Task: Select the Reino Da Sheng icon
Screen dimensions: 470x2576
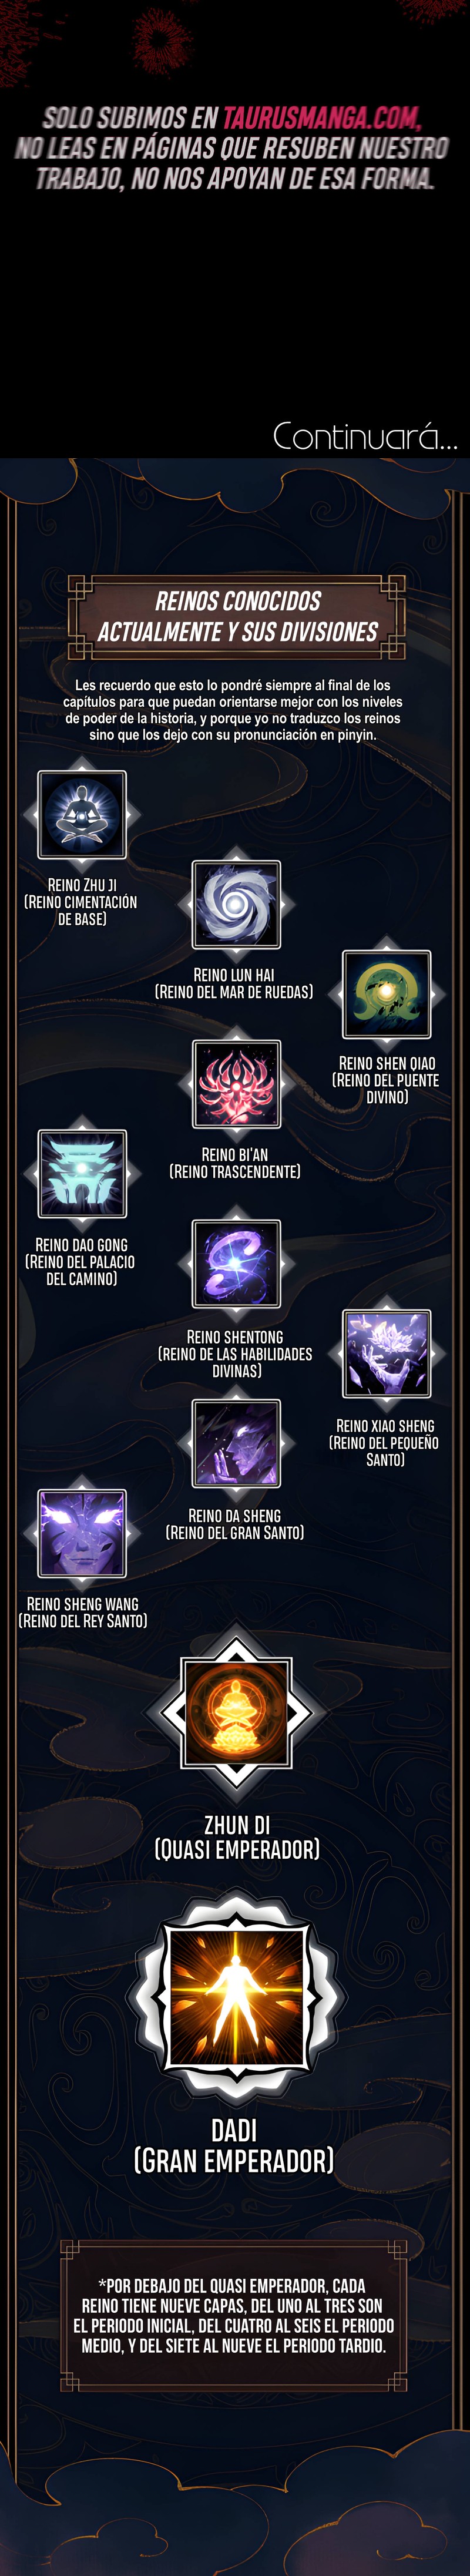Action: tap(236, 1443)
